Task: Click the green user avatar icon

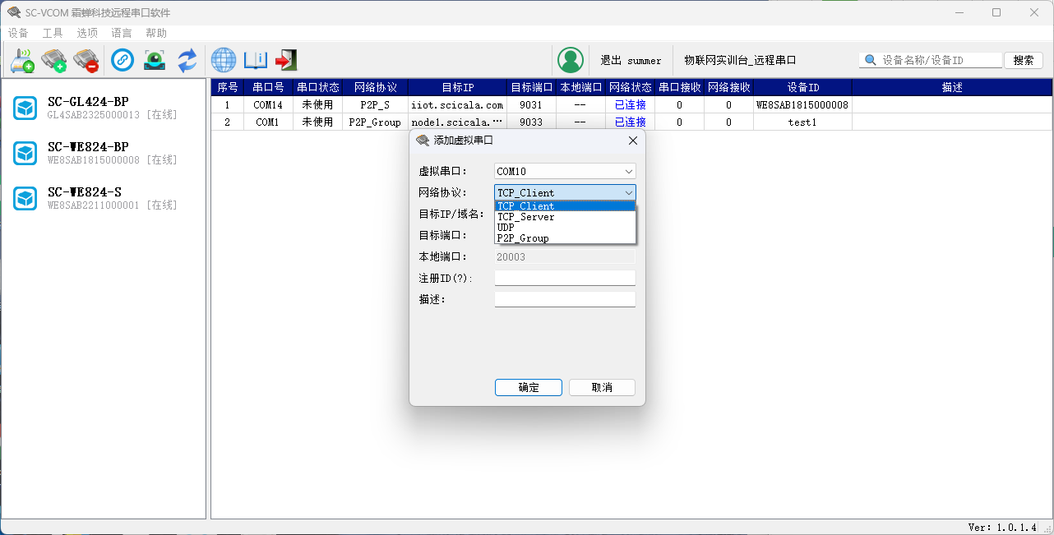Action: point(570,60)
